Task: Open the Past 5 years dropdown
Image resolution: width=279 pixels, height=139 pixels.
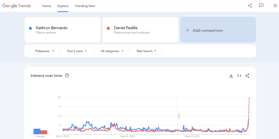Action: [77, 51]
